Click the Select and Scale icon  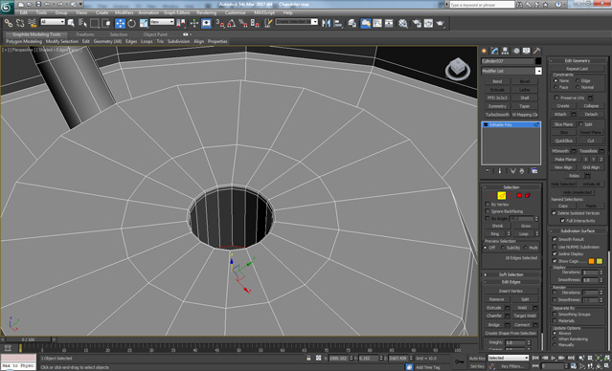[144, 23]
